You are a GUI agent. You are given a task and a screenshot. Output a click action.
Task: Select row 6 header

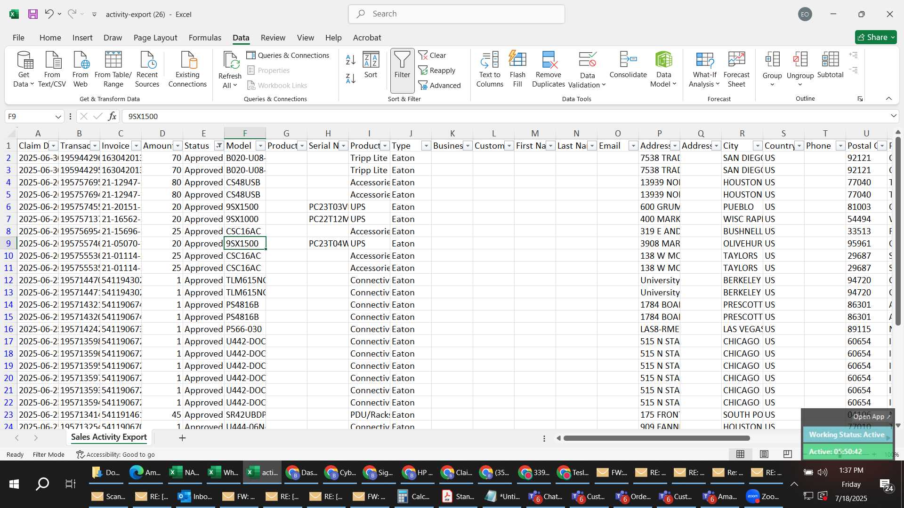click(x=8, y=207)
